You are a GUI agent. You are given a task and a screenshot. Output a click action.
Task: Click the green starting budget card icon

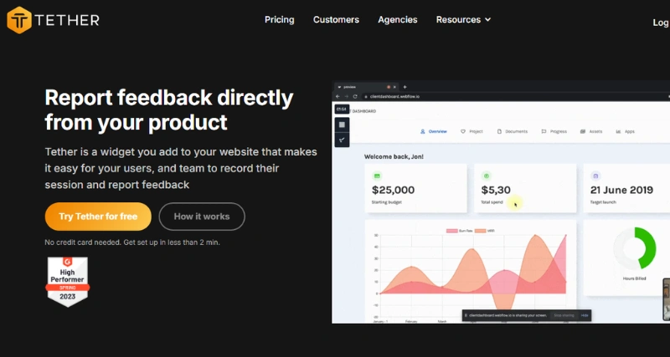click(377, 176)
